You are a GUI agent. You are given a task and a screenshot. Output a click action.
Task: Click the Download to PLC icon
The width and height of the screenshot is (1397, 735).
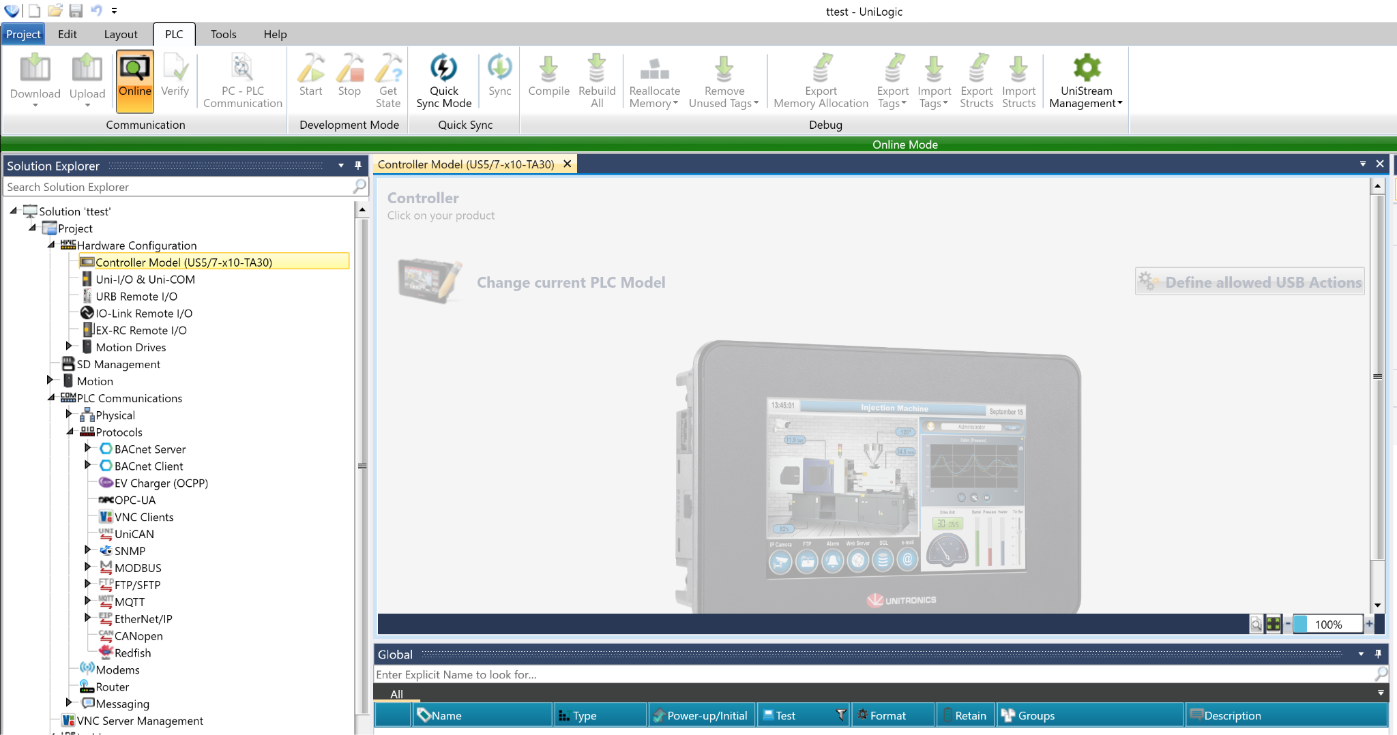coord(35,70)
